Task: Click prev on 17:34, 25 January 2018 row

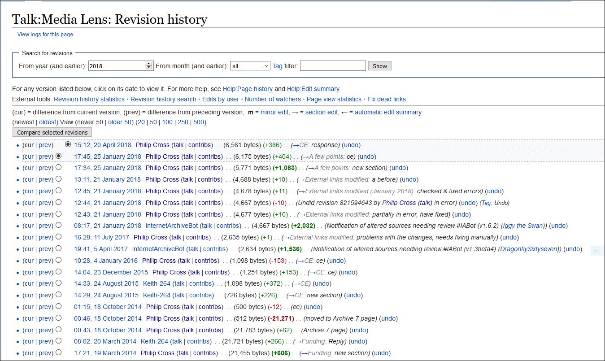Action: [45, 168]
